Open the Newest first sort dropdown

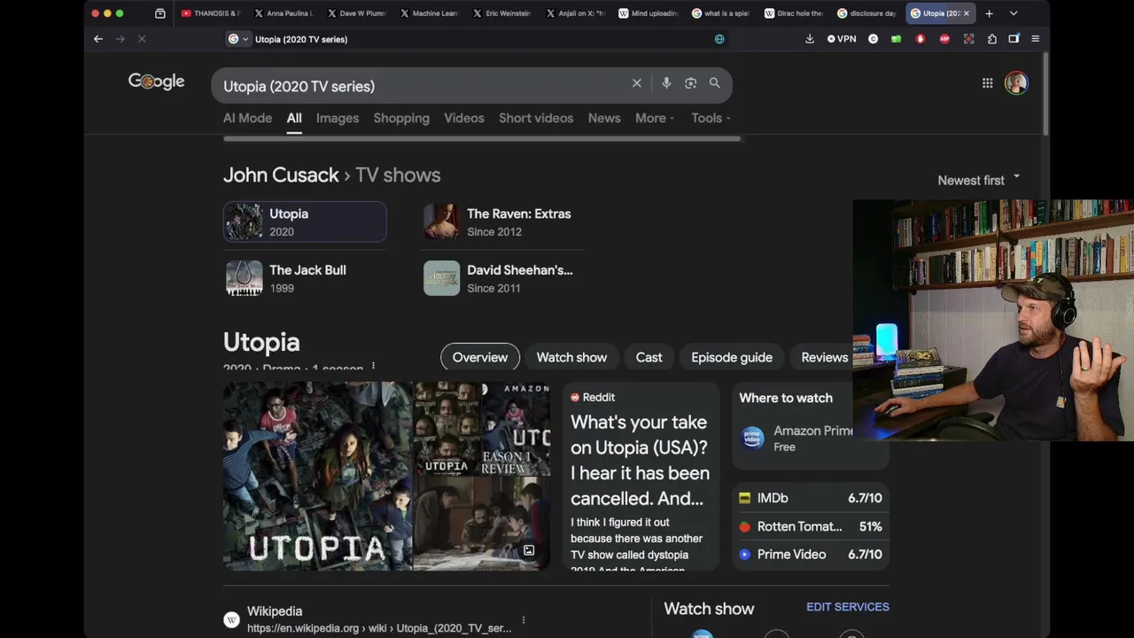pyautogui.click(x=978, y=180)
